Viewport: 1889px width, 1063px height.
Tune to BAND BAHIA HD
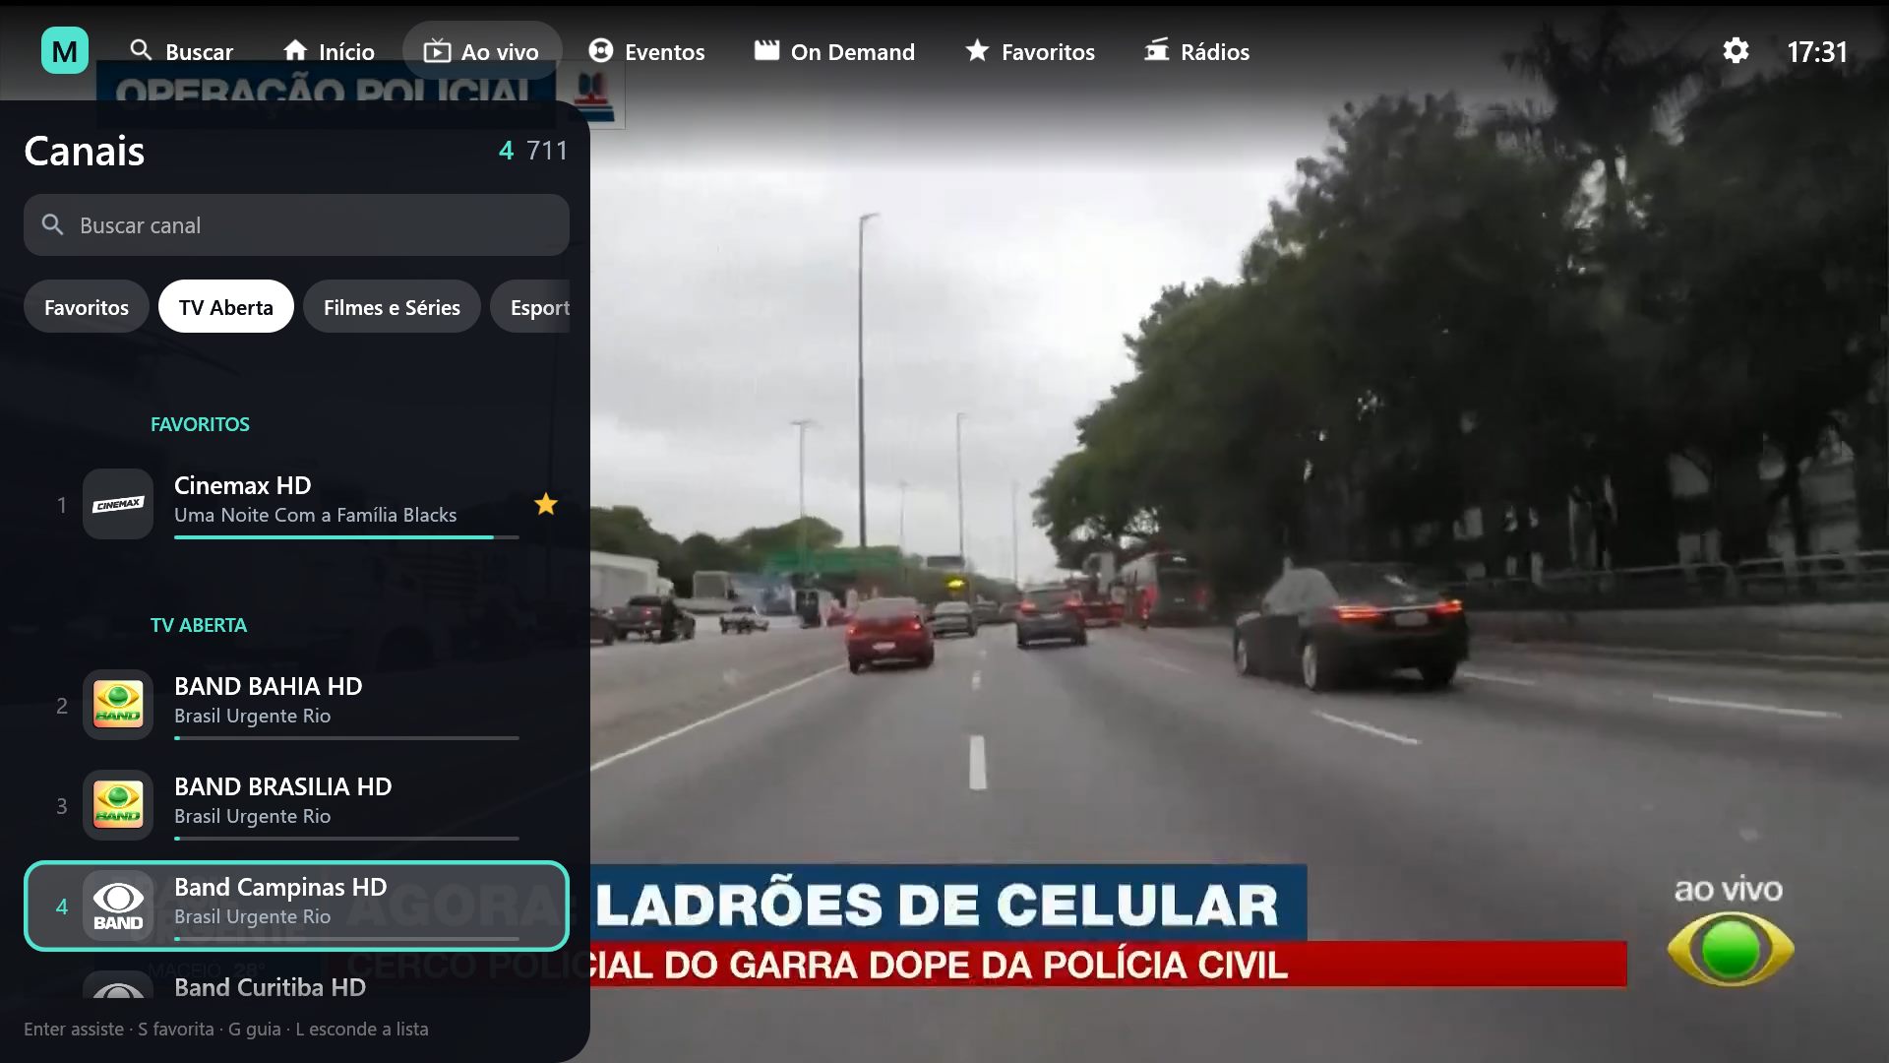coord(296,705)
